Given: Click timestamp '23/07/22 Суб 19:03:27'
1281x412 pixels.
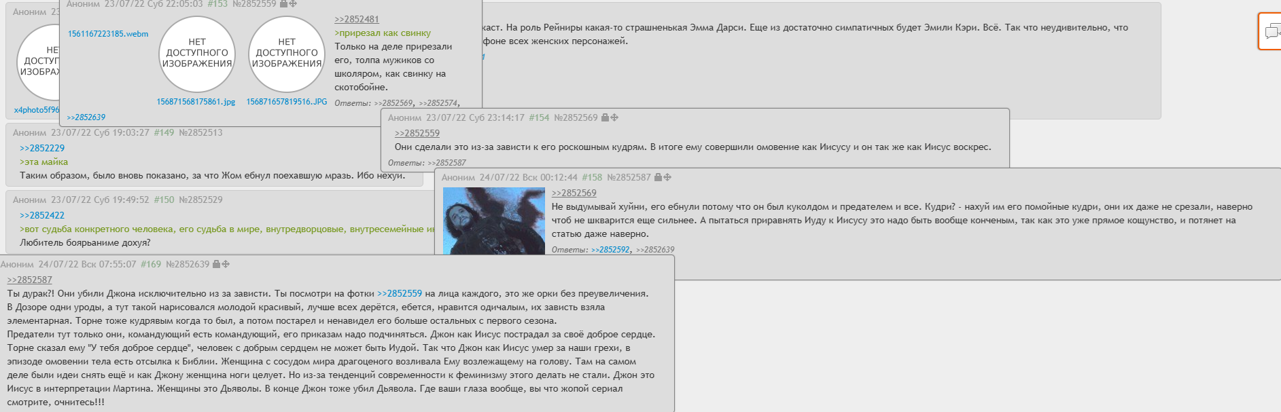Looking at the screenshot, I should coord(100,132).
